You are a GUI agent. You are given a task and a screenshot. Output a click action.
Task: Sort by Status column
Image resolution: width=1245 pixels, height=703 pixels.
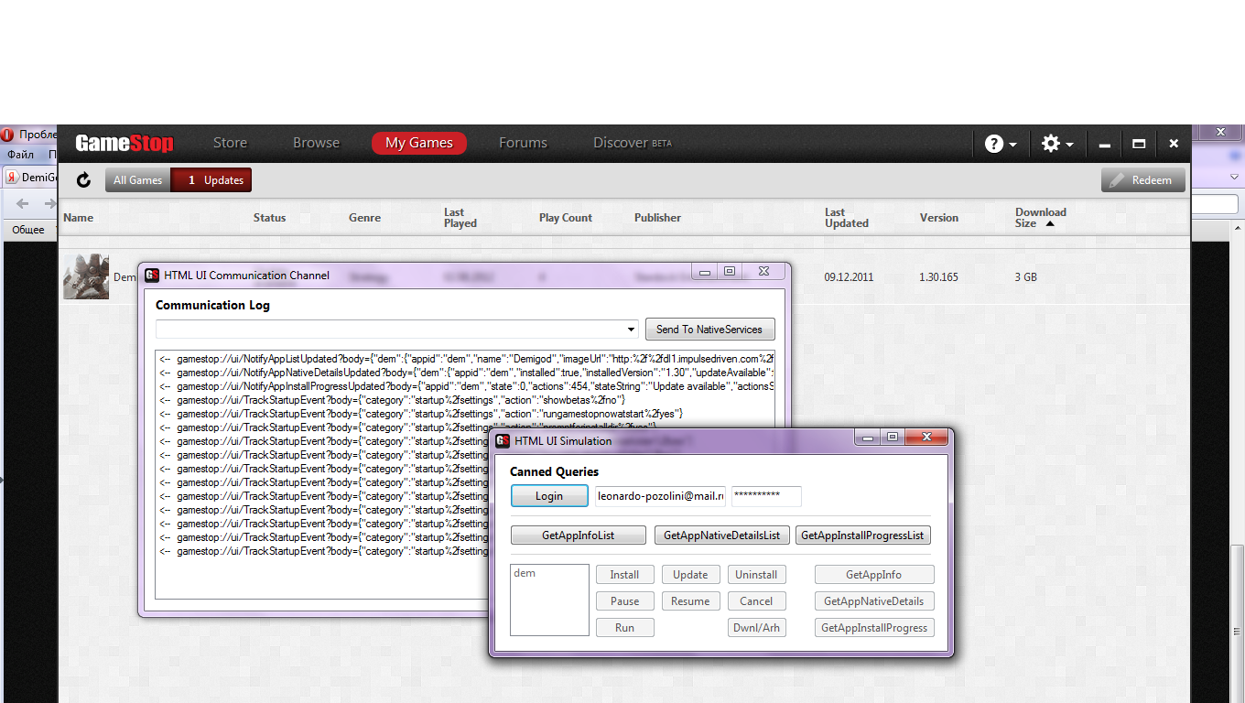[x=269, y=218]
